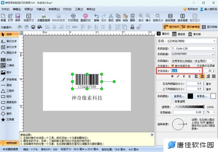
Task: Copy the selection with the 复制 icon
Action: coord(118,17)
